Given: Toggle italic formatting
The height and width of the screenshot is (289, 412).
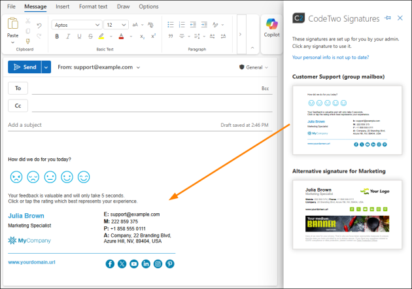Looking at the screenshot, I should point(68,36).
